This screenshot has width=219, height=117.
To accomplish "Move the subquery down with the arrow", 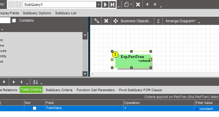I will click(x=155, y=4).
